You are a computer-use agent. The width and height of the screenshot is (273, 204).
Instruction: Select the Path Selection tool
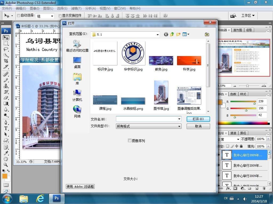(6, 134)
